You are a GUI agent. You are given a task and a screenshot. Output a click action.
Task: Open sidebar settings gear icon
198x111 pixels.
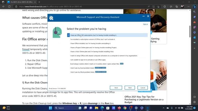(195, 102)
